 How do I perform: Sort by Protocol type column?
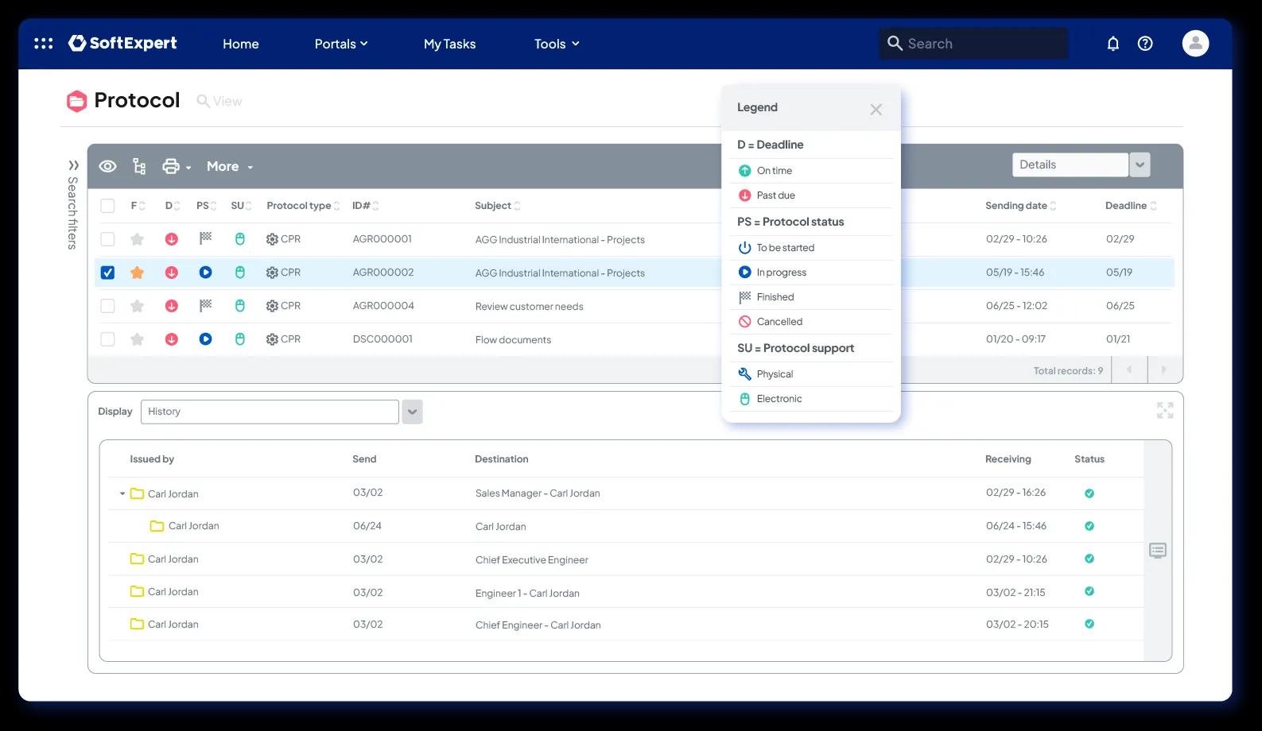pyautogui.click(x=303, y=206)
